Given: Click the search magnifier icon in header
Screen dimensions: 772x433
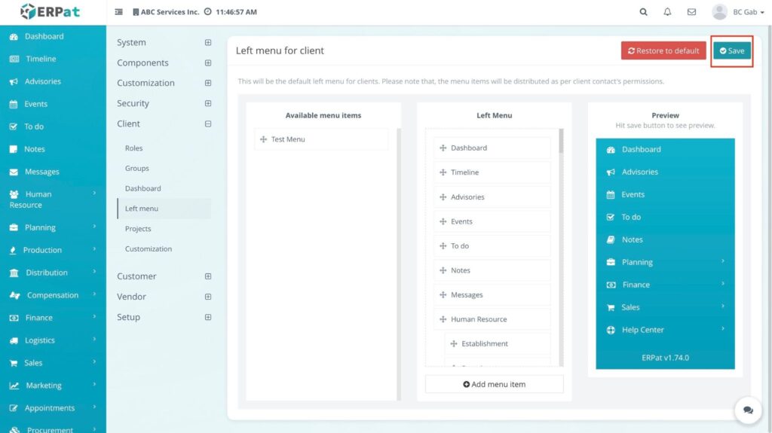Looking at the screenshot, I should [643, 12].
